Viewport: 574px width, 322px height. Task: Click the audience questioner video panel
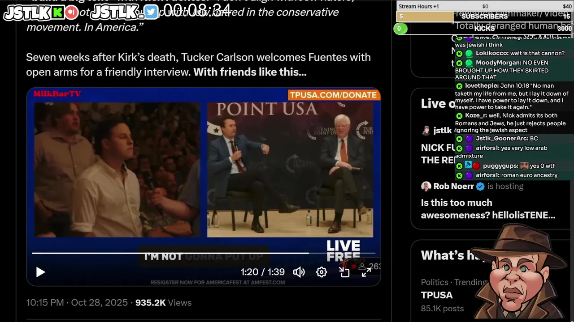tap(117, 169)
